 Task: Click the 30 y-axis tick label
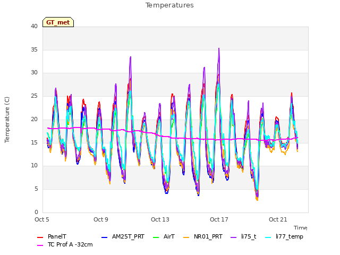pos(34,73)
